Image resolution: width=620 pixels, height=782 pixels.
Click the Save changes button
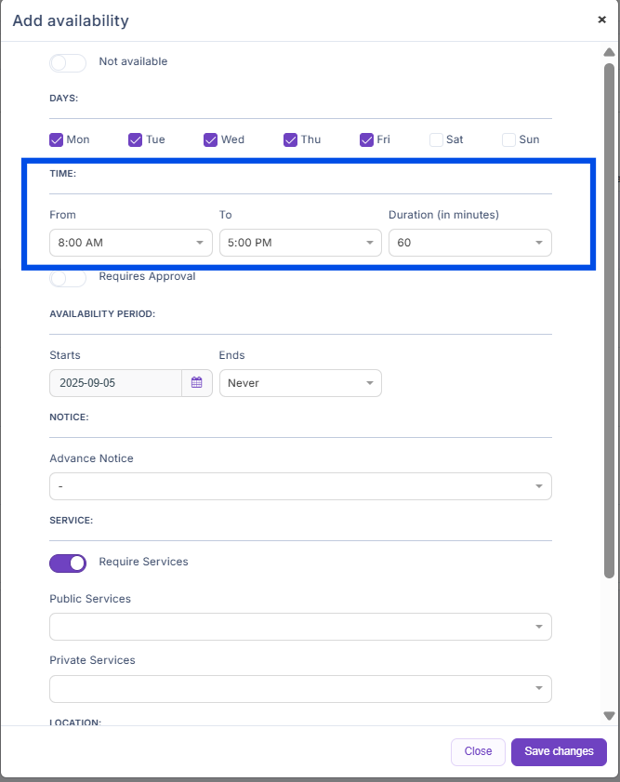559,751
